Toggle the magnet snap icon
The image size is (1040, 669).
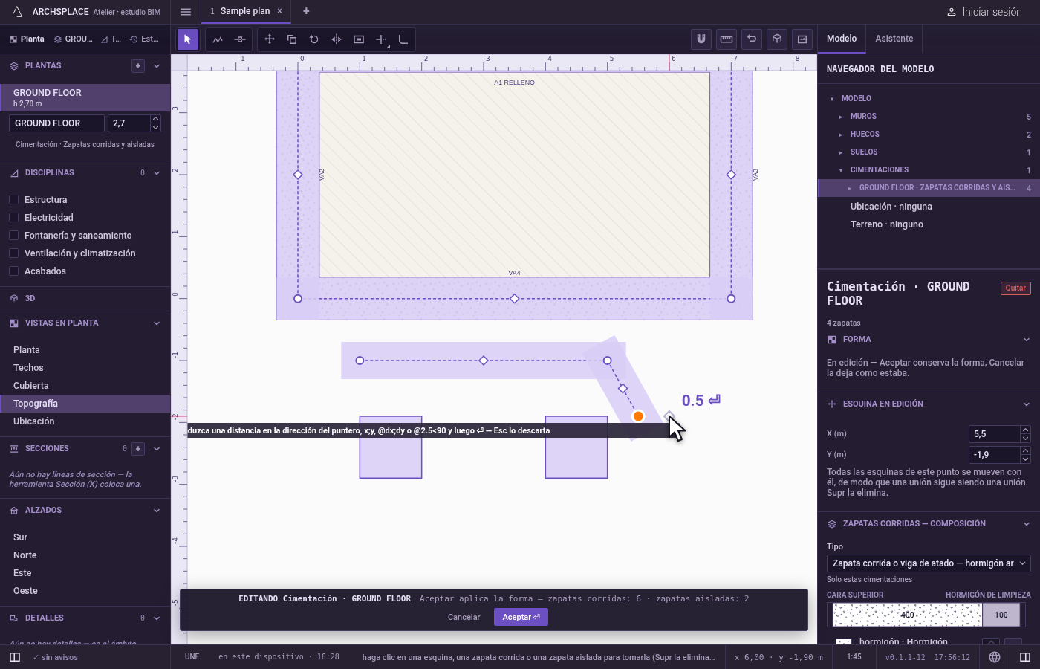click(x=701, y=39)
